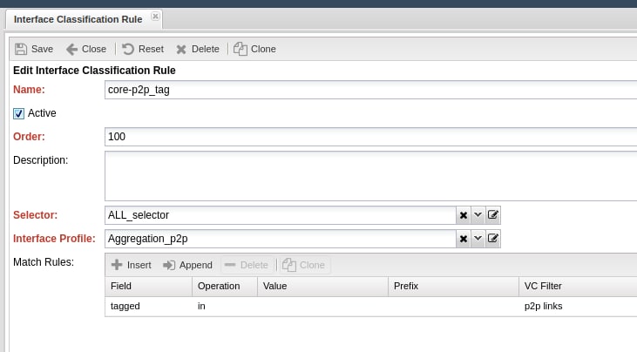Select the 'tagged' cell in Match Rules
This screenshot has height=352, width=637.
coord(148,306)
